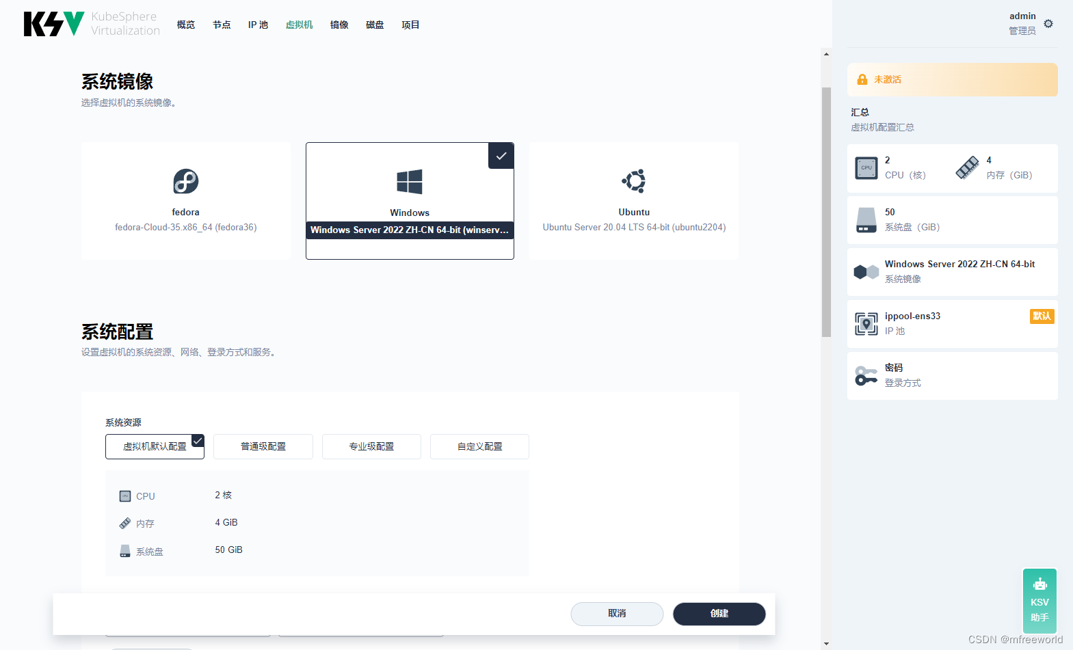Click the 默认 tag on ippool-ens33
The width and height of the screenshot is (1073, 650).
(x=1042, y=316)
